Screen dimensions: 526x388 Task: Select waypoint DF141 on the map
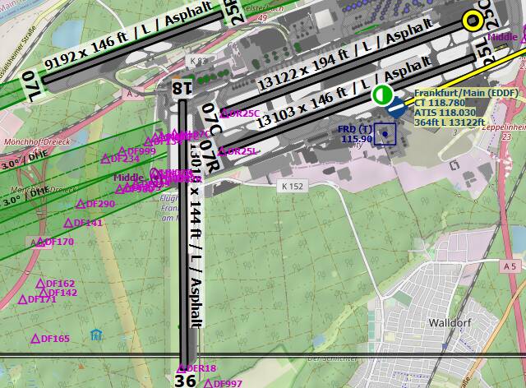[69, 223]
